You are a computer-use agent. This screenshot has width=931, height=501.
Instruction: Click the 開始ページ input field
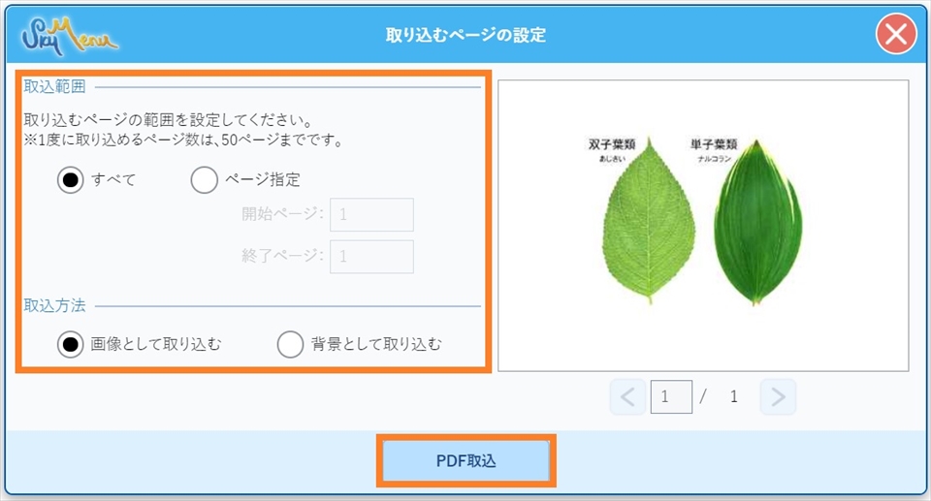pyautogui.click(x=371, y=215)
